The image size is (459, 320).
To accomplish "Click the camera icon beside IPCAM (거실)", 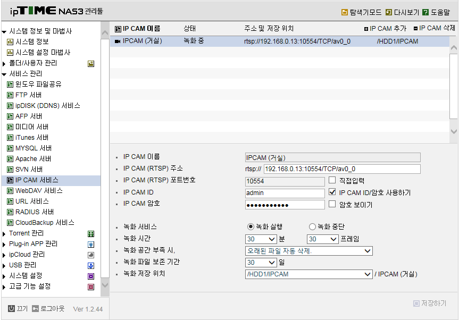I will pos(118,41).
